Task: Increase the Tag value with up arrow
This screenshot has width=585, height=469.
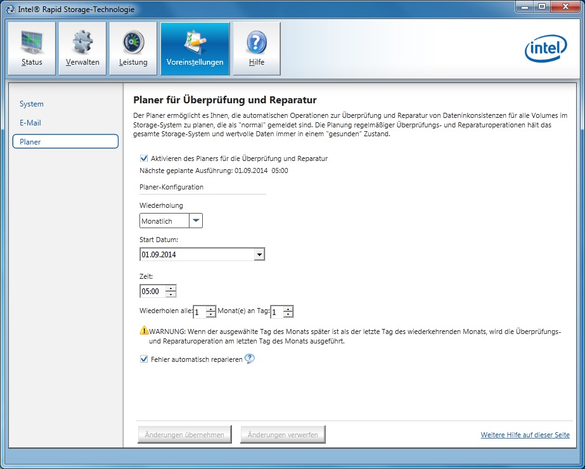Action: (288, 309)
